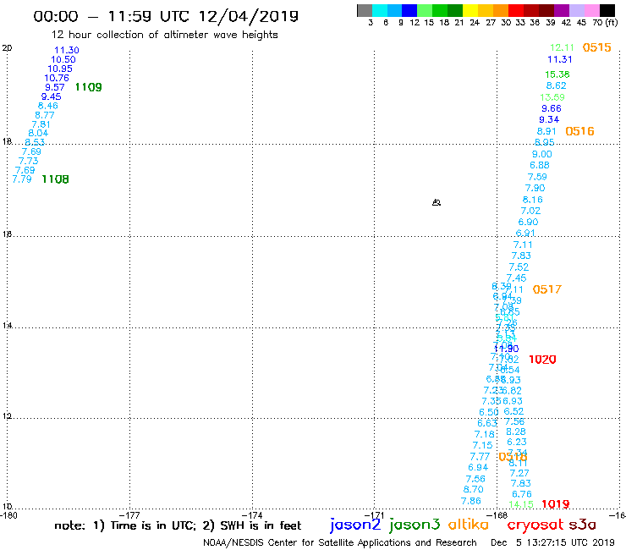Click the '70 (ft)' legend label
Viewport: 626px width, 550px height.
point(605,23)
